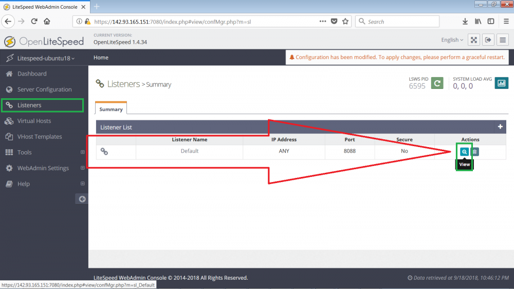Image resolution: width=514 pixels, height=289 pixels.
Task: Add a new listener with plus icon
Action: coord(500,127)
